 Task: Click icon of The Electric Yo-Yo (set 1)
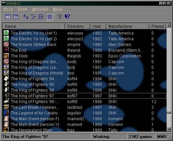6,33
